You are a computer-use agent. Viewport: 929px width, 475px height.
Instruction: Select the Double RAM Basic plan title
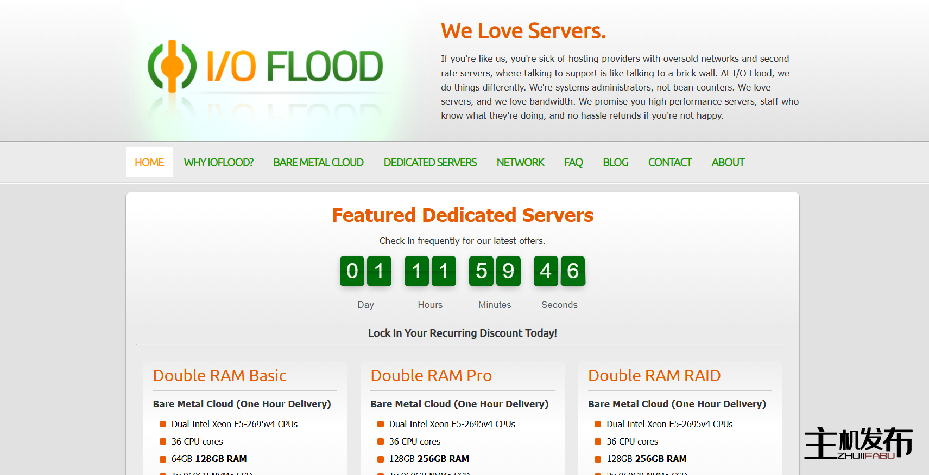[x=220, y=376]
